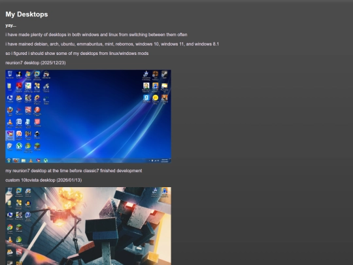Viewport: 353px width, 265px height.
Task: Click the RH icon in reunion7 screenshot
Action: tap(28, 135)
